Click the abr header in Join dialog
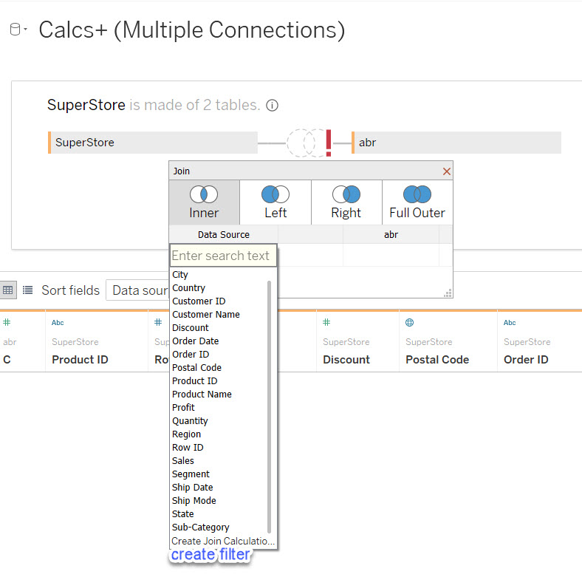 pyautogui.click(x=391, y=235)
